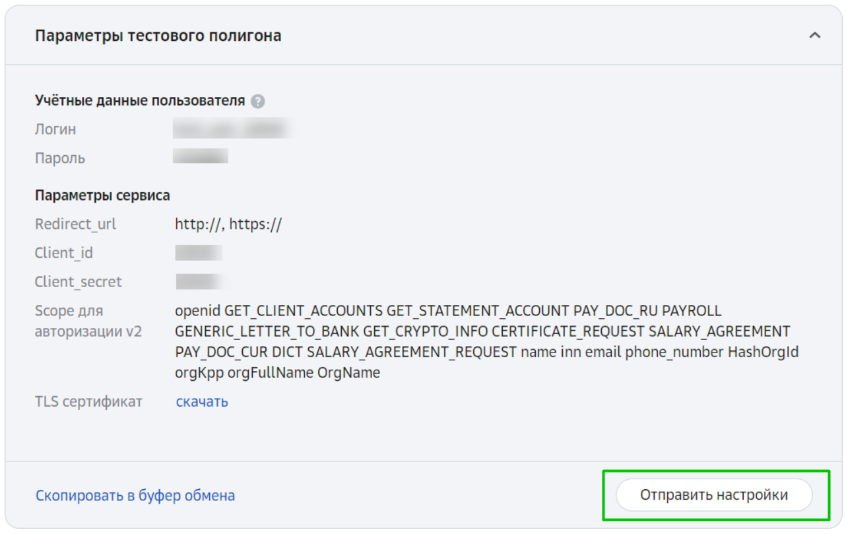Image resolution: width=846 pixels, height=534 pixels.
Task: Click the Redirect_url field label
Action: [x=75, y=224]
